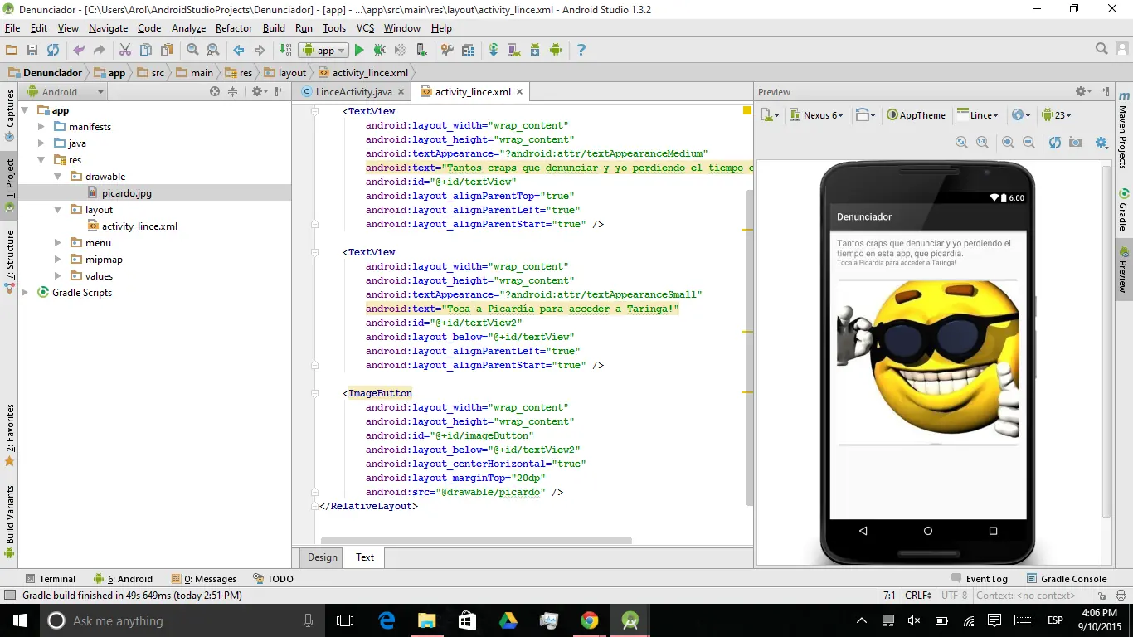
Task: Zoom in the layout preview
Action: pos(1008,143)
